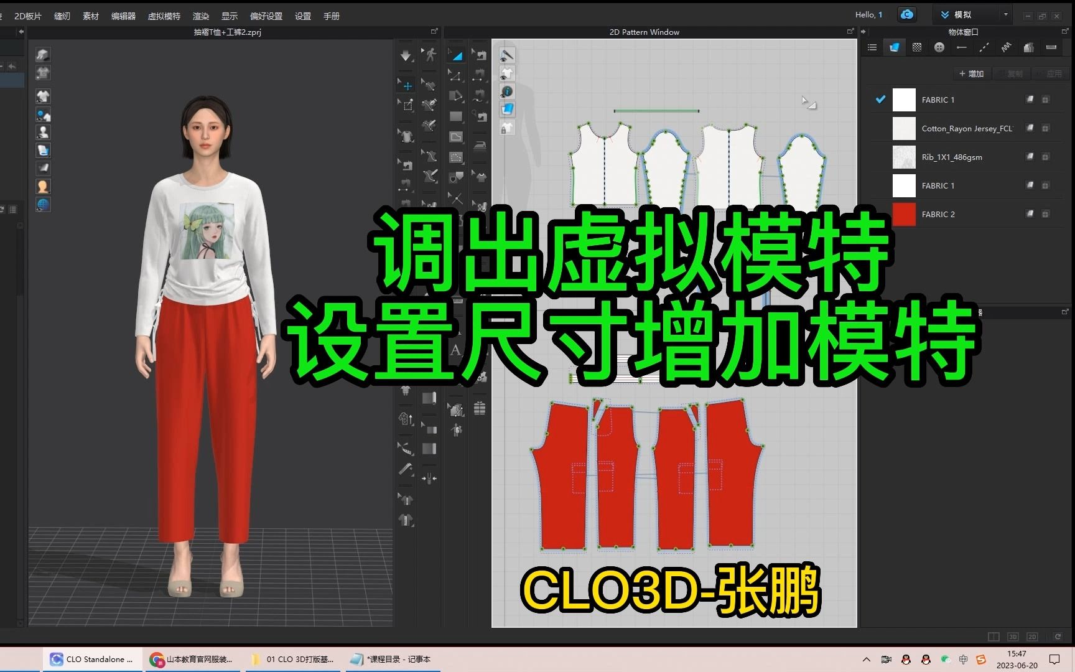Image resolution: width=1075 pixels, height=672 pixels.
Task: Open the Button tab in the object window
Action: pyautogui.click(x=939, y=47)
